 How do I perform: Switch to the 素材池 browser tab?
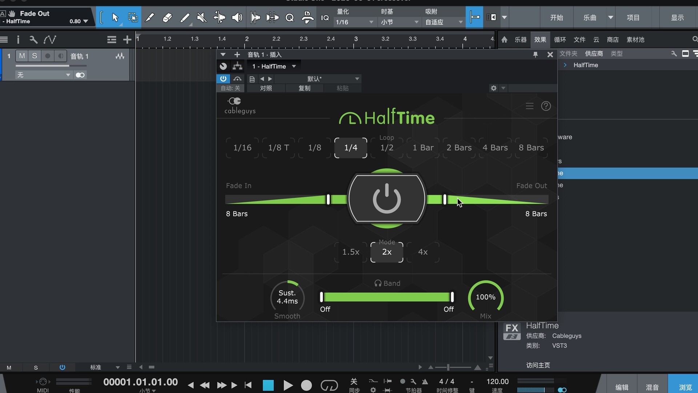click(x=635, y=39)
